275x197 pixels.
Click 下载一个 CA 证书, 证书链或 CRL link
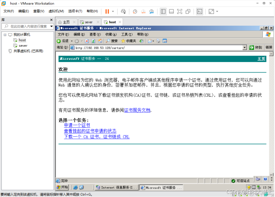97,137
